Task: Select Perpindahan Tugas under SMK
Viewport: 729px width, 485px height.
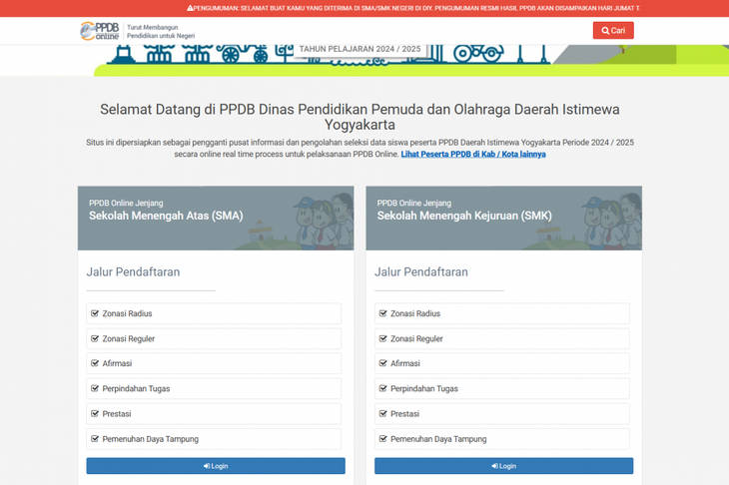Action: pyautogui.click(x=502, y=388)
